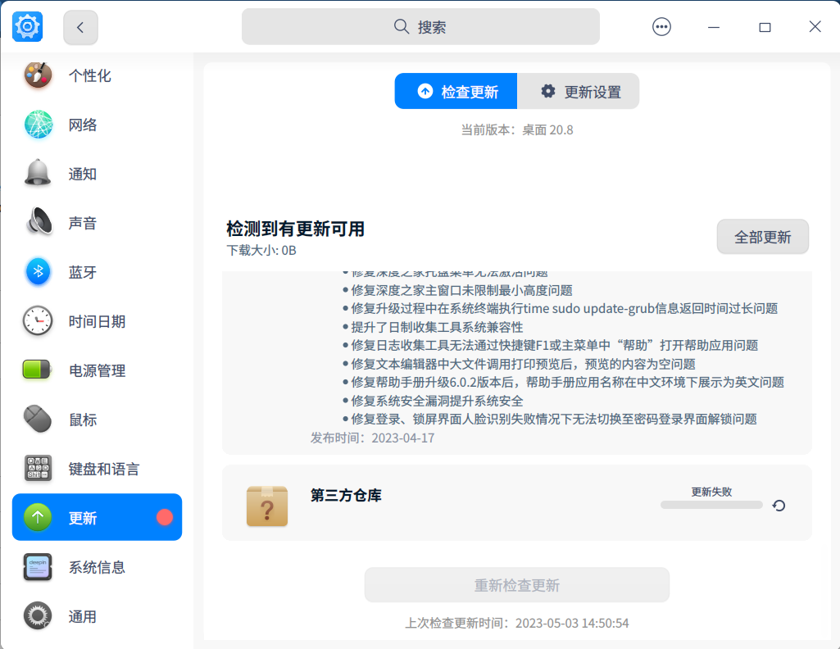Click the 网络 globe icon
This screenshot has width=840, height=649.
(x=38, y=125)
